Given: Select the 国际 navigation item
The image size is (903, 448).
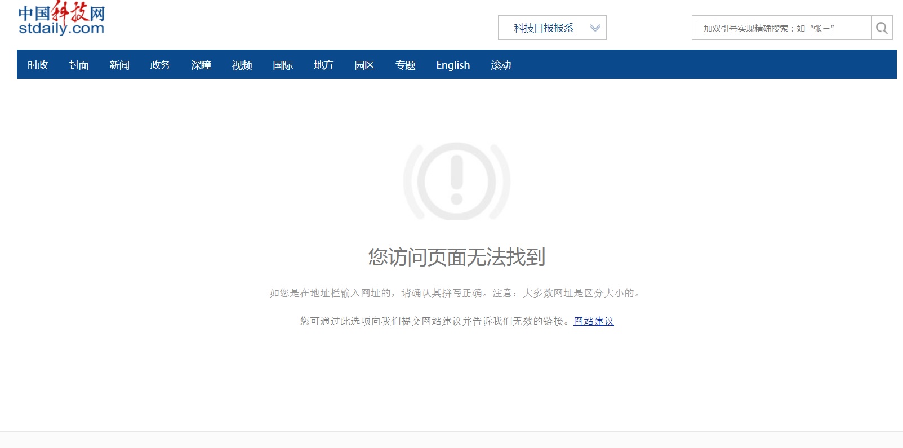Looking at the screenshot, I should click(283, 65).
